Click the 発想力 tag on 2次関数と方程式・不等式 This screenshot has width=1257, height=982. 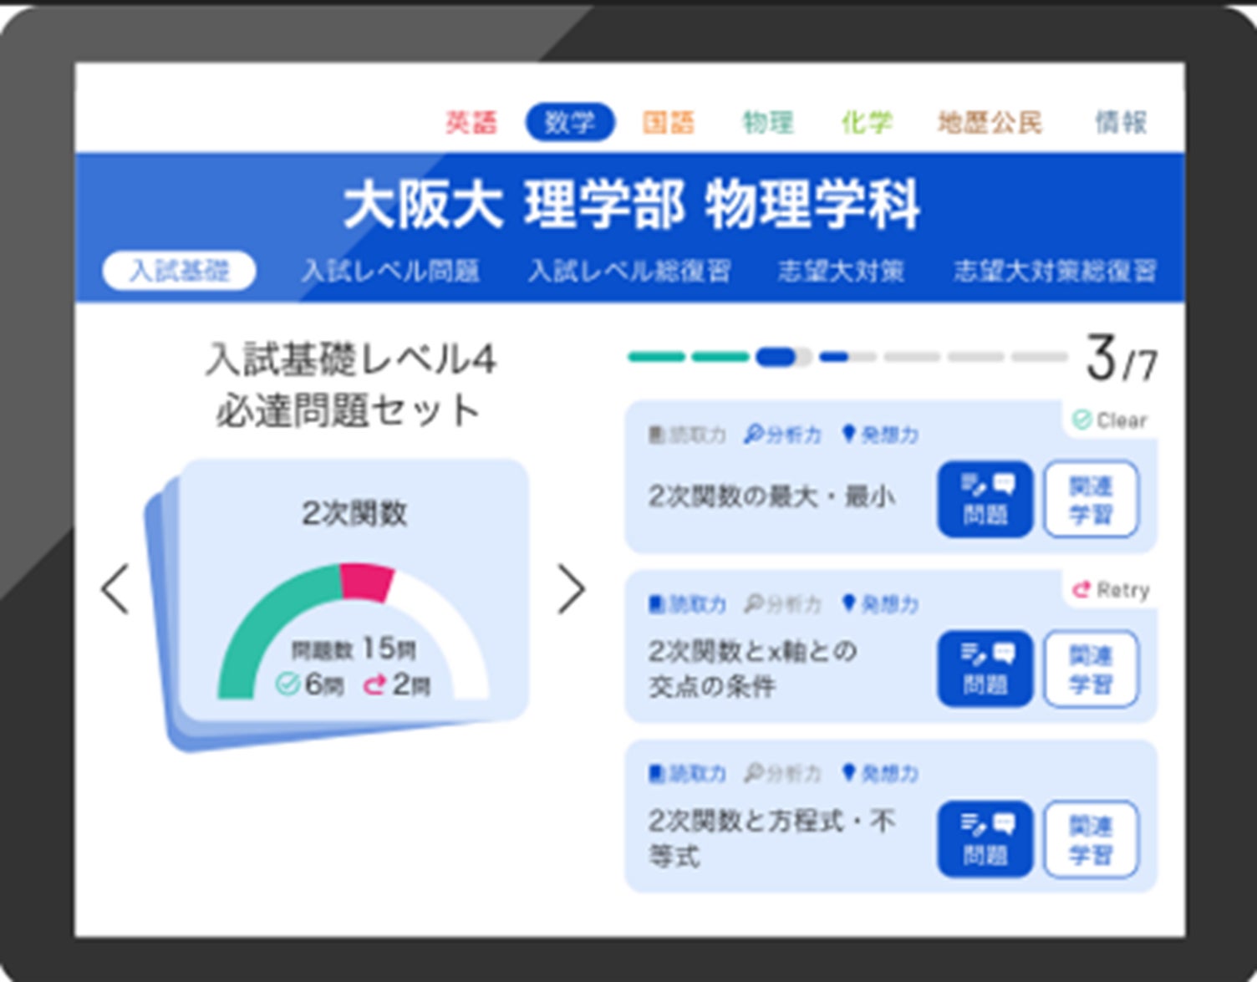click(880, 774)
